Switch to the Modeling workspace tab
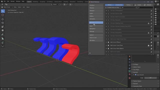160x90 pixels. pyautogui.click(x=35, y=2)
